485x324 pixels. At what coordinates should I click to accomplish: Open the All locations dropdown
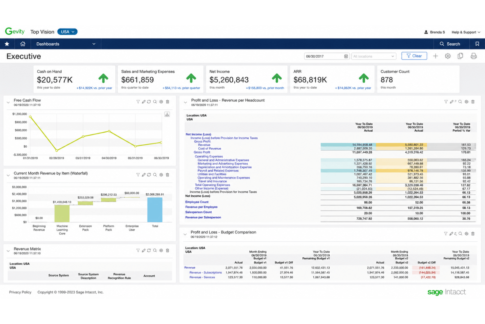click(x=374, y=56)
